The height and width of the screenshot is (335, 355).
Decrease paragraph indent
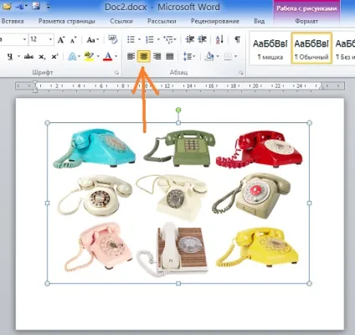pos(190,39)
